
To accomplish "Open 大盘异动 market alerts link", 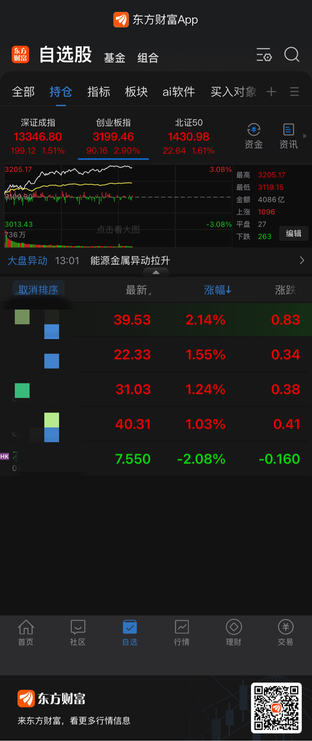I will coord(27,261).
